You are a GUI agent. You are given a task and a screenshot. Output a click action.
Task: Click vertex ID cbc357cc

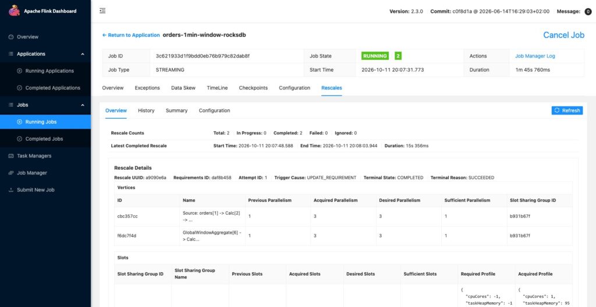point(127,216)
